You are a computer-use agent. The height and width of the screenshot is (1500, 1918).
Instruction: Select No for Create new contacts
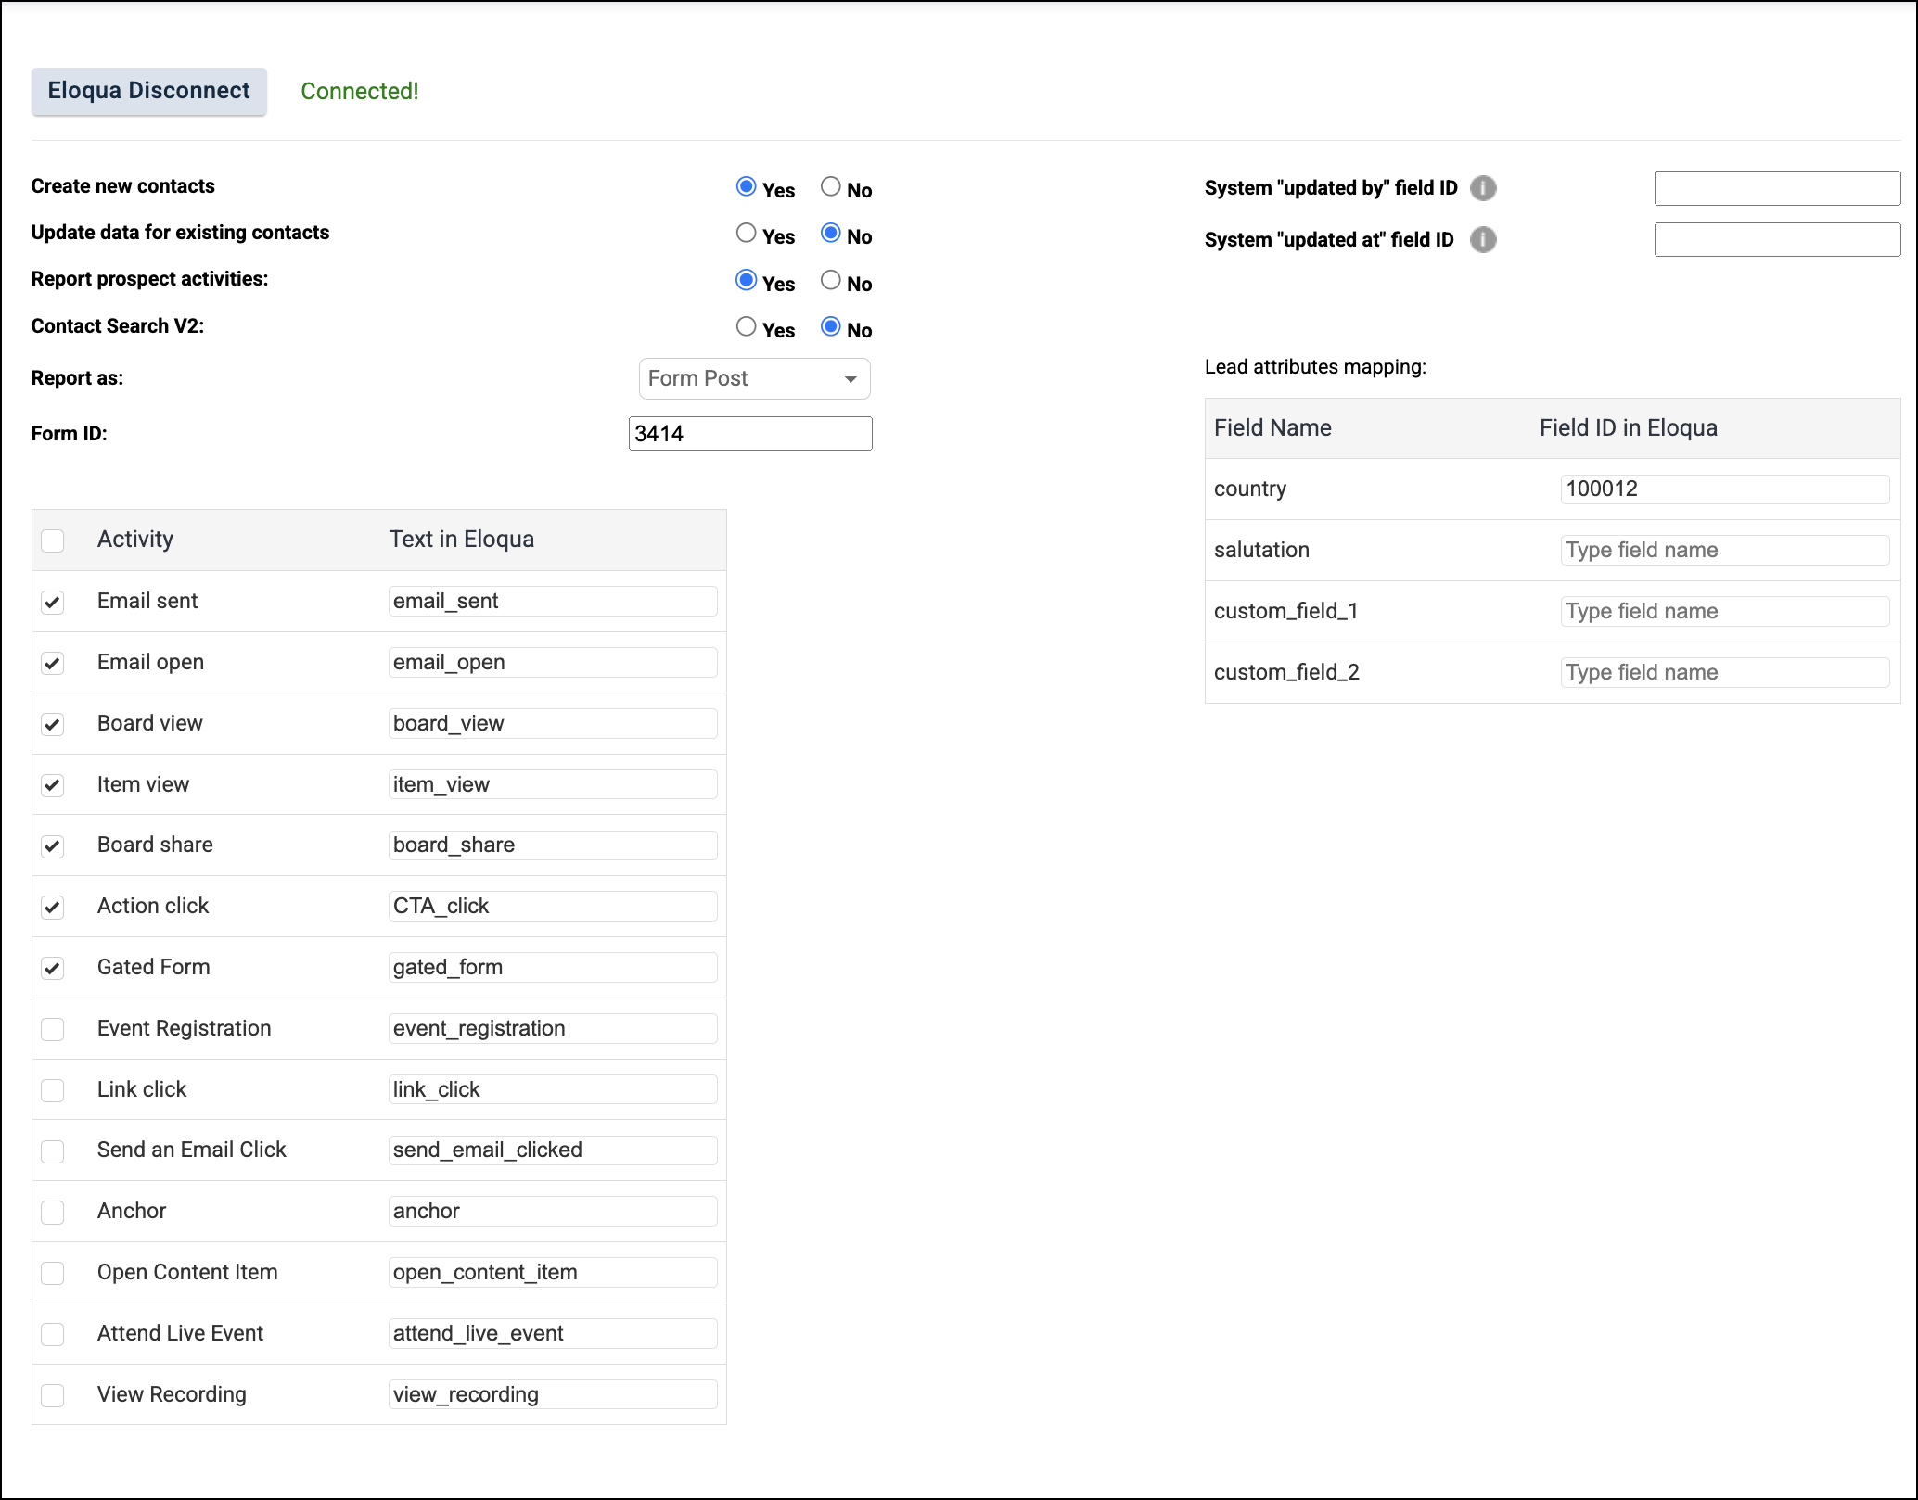click(x=831, y=187)
